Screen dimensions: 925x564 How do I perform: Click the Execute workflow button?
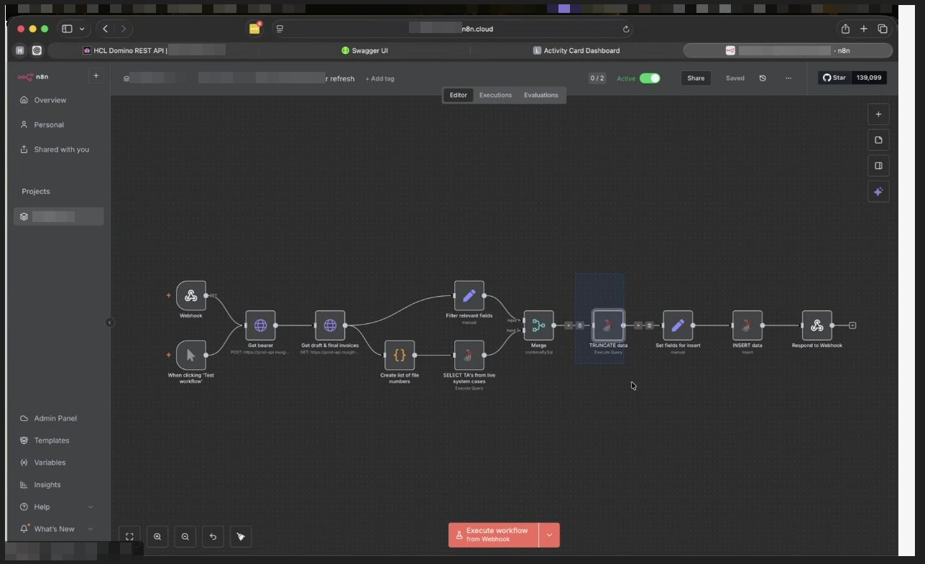(494, 535)
